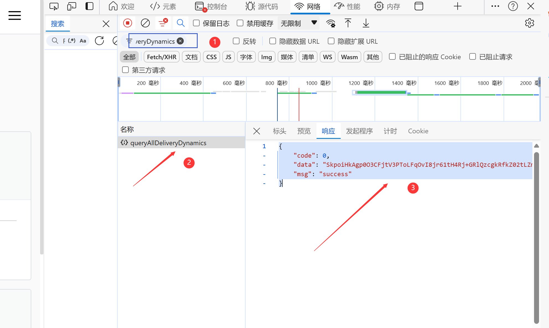Screen dimensions: 549x328
Task: Enable the 禁用缓存 checkbox
Action: coord(240,23)
